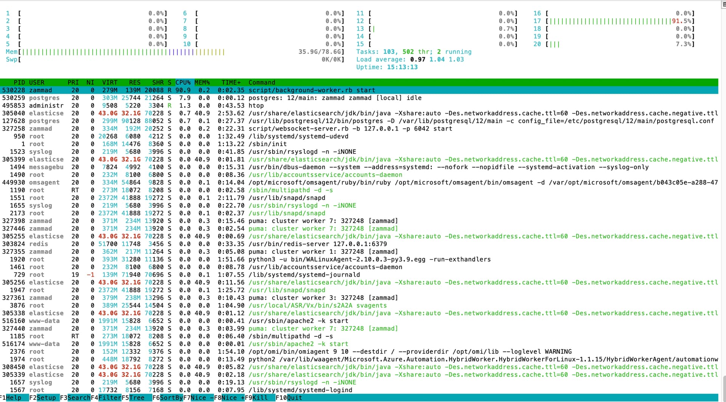Select the omsagent ruby process row

pos(359,182)
